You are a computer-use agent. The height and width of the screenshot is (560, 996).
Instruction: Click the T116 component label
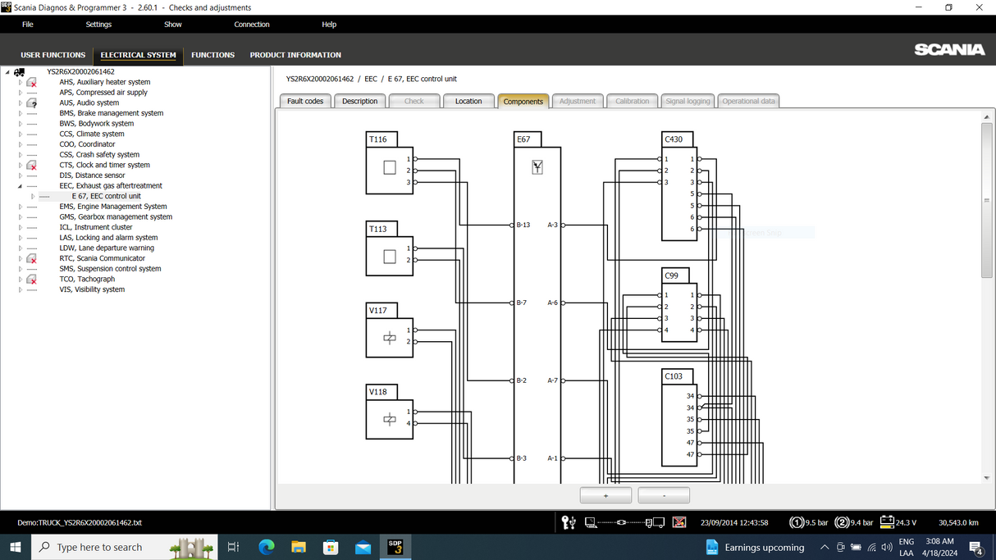pos(381,139)
